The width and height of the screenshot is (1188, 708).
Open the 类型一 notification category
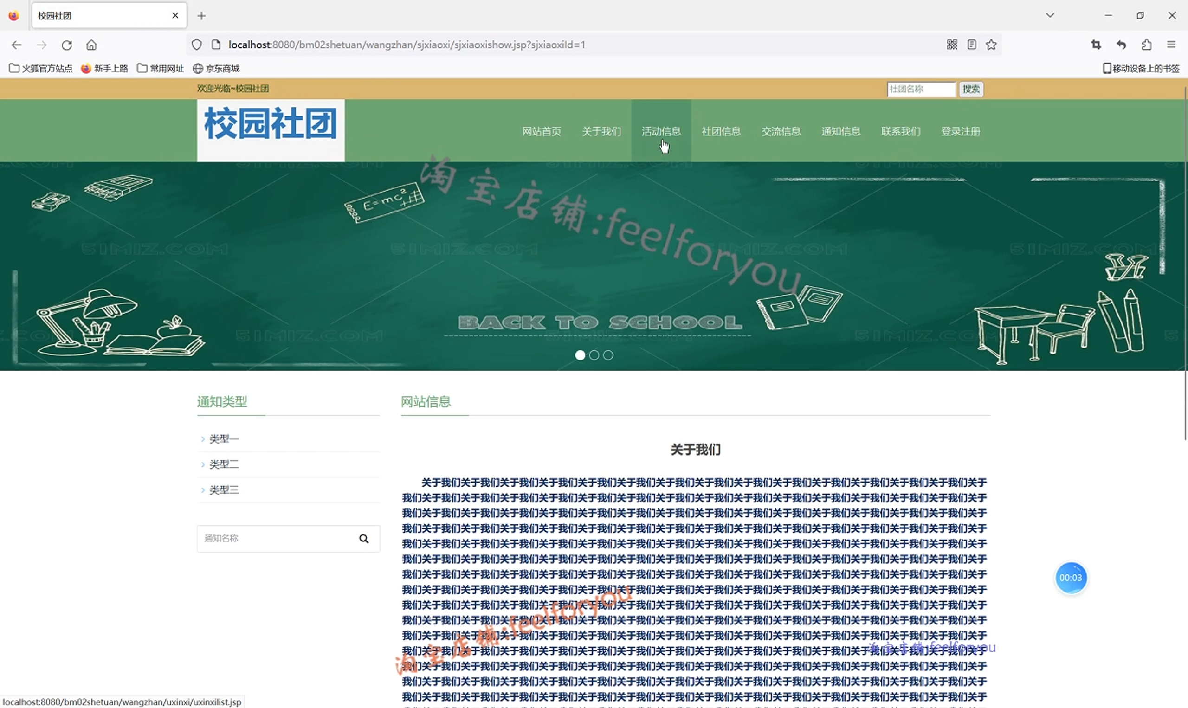click(224, 438)
